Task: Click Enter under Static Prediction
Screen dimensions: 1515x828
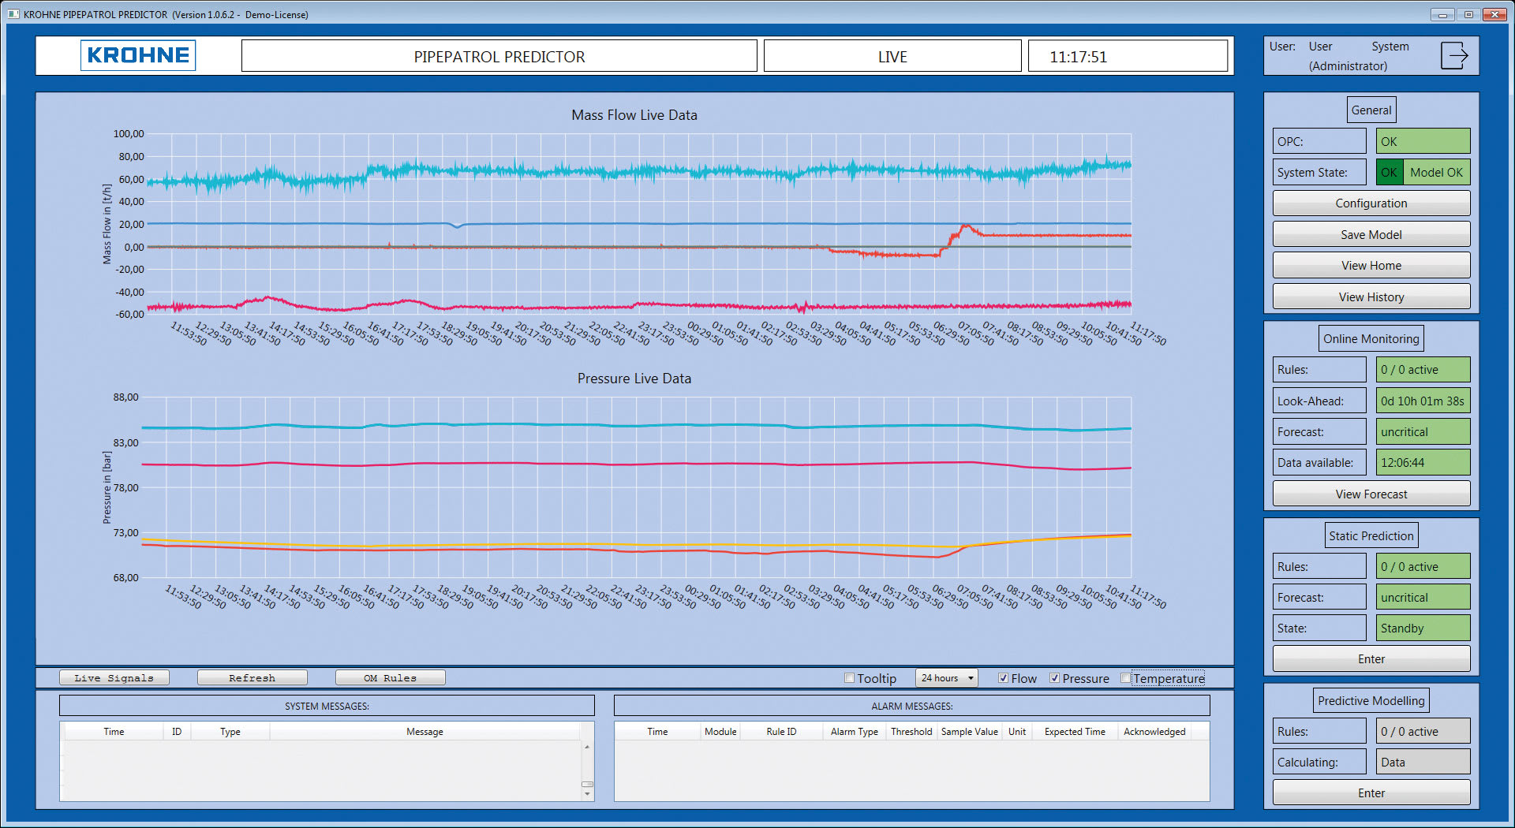Action: pos(1371,659)
